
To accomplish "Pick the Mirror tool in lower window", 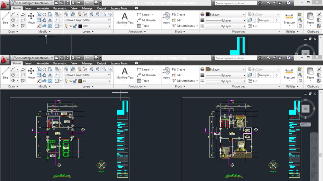I will [50, 75].
